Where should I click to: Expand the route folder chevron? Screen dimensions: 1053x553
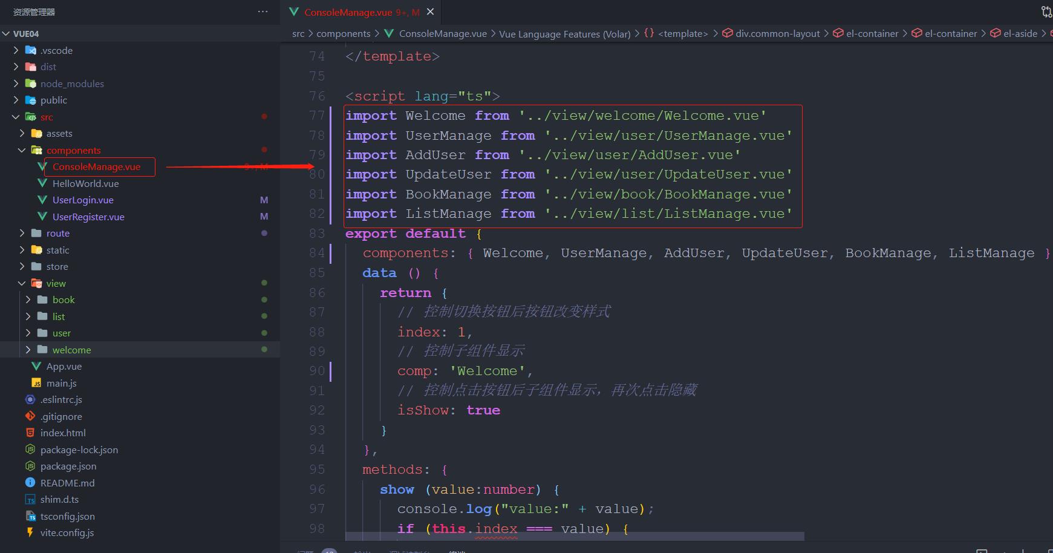(x=22, y=233)
